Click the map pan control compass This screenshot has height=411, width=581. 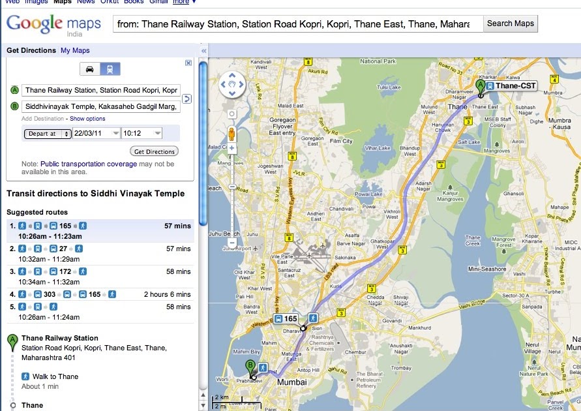232,84
